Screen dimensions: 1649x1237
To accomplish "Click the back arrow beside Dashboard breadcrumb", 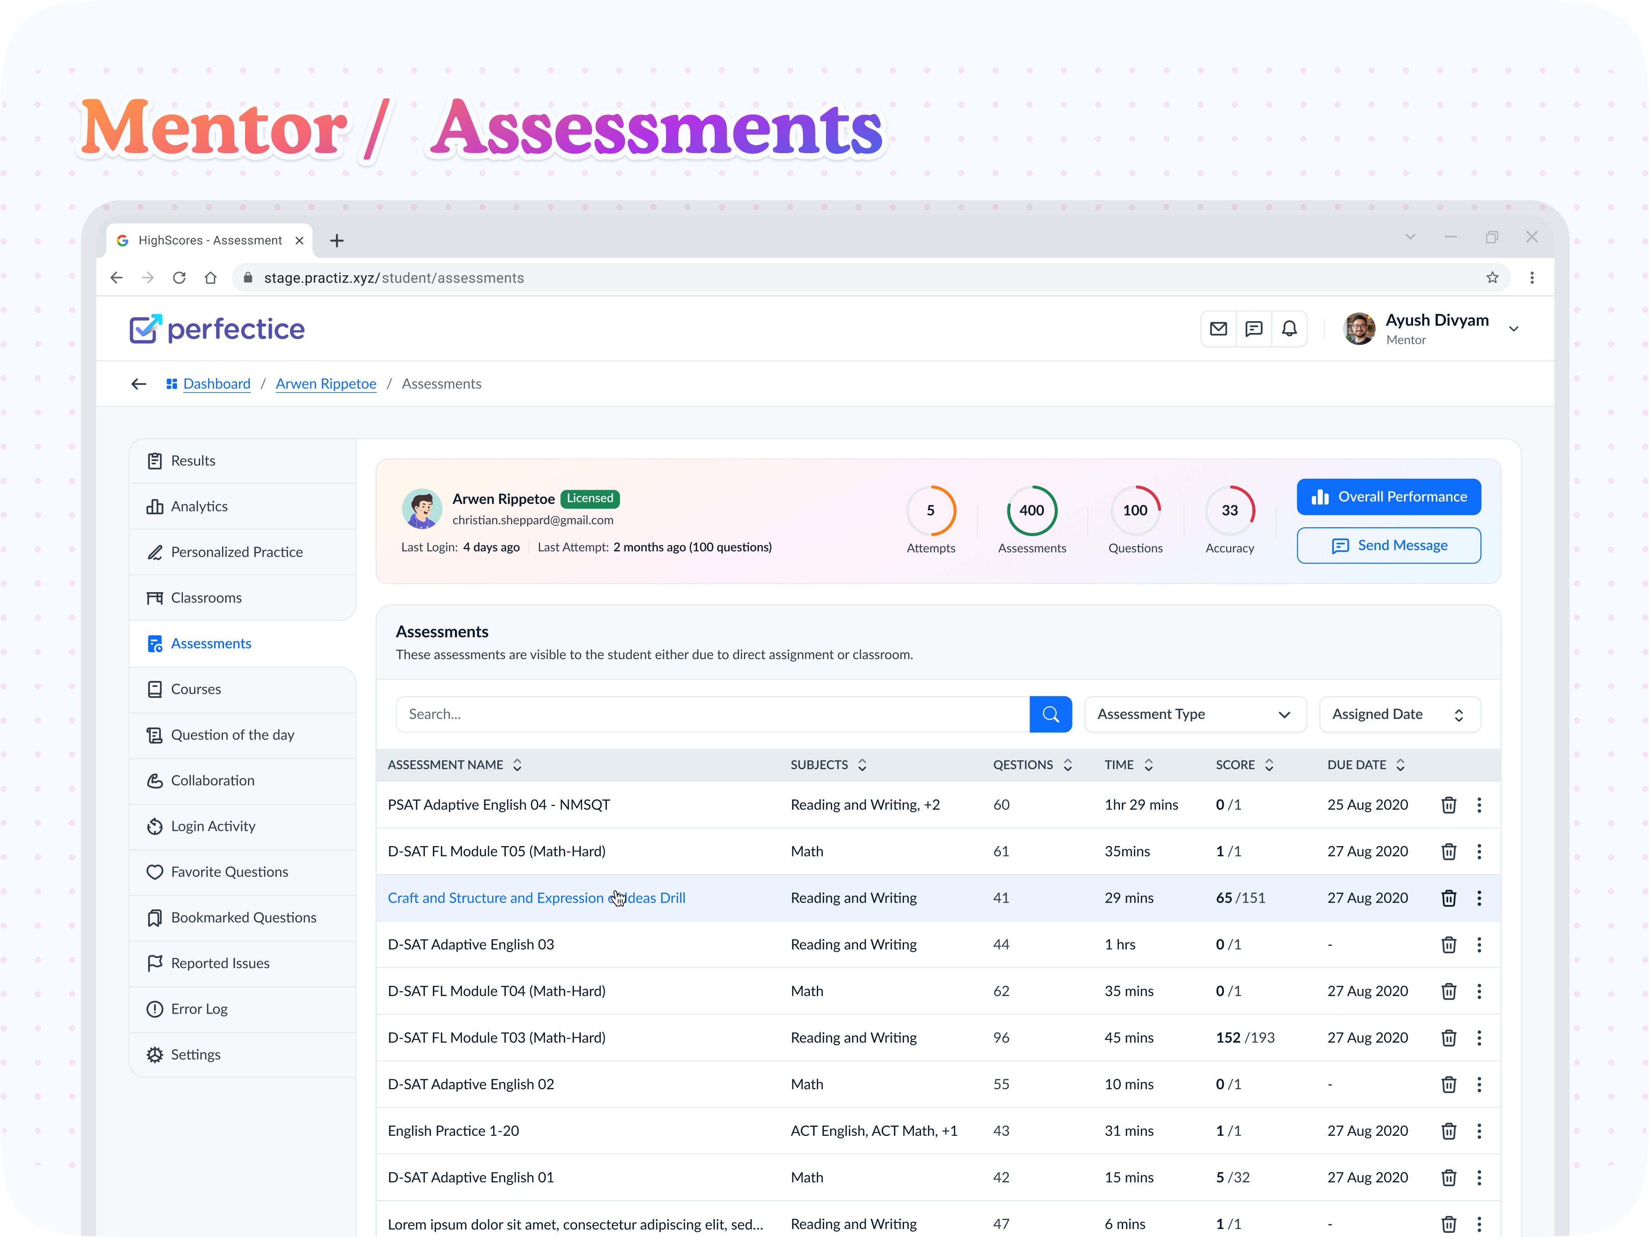I will (139, 384).
